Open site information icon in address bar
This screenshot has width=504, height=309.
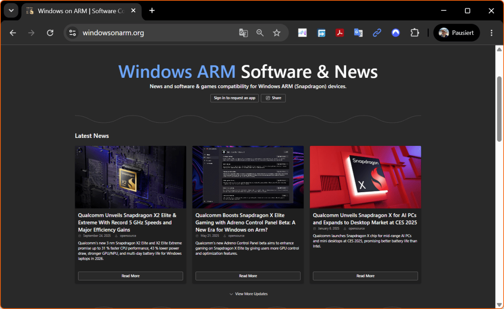(72, 33)
